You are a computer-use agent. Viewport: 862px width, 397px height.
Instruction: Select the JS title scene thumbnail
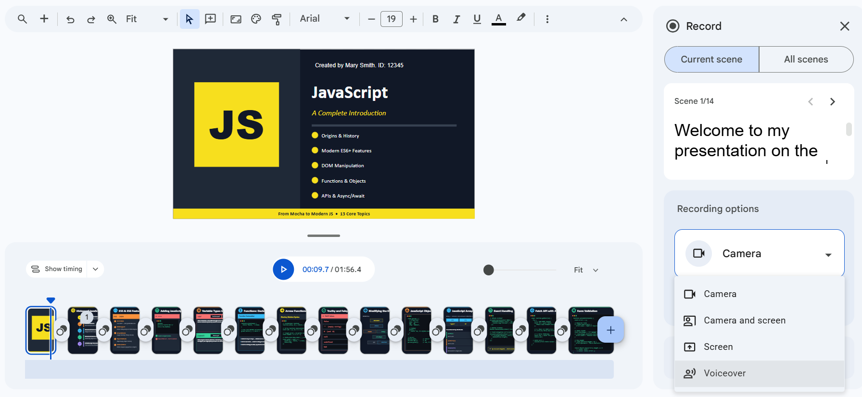(x=40, y=330)
